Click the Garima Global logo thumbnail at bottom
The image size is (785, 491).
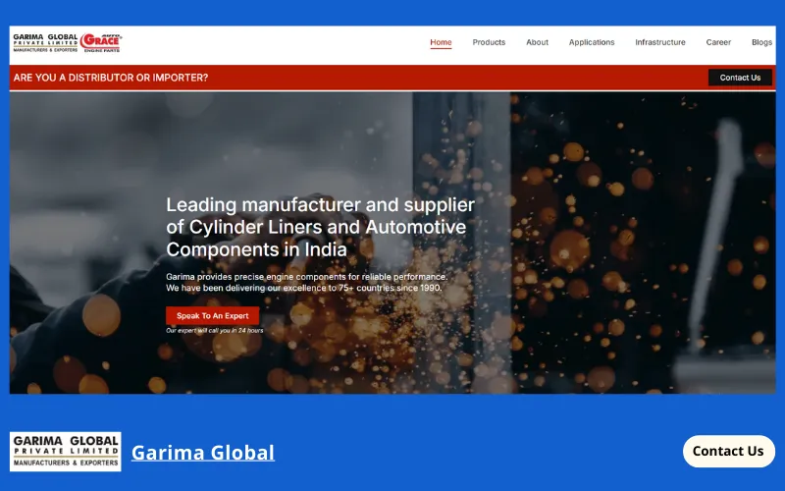tap(65, 452)
